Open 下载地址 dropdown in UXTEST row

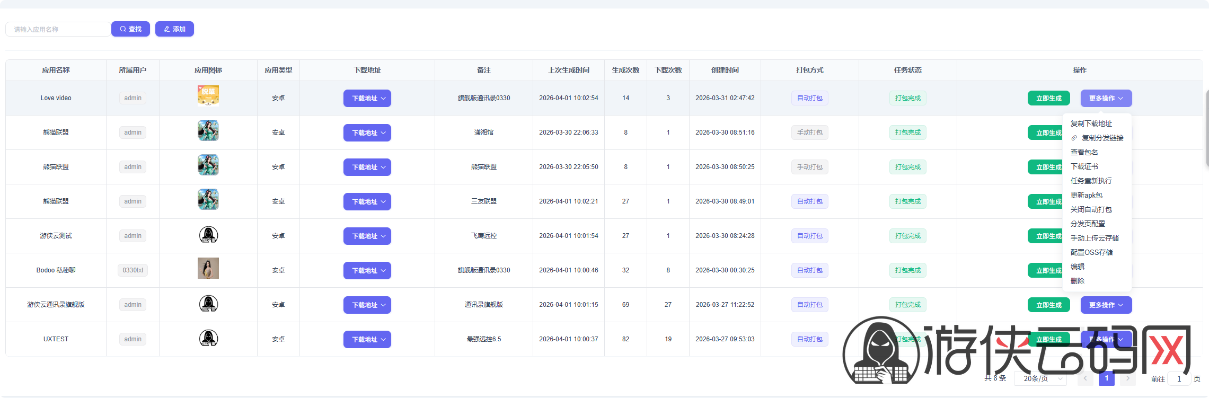tap(367, 340)
